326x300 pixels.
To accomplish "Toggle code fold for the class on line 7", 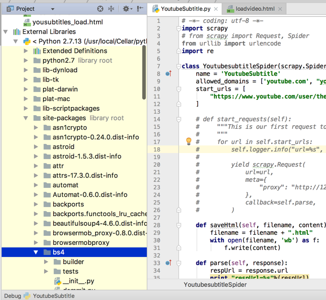I will [x=179, y=67].
